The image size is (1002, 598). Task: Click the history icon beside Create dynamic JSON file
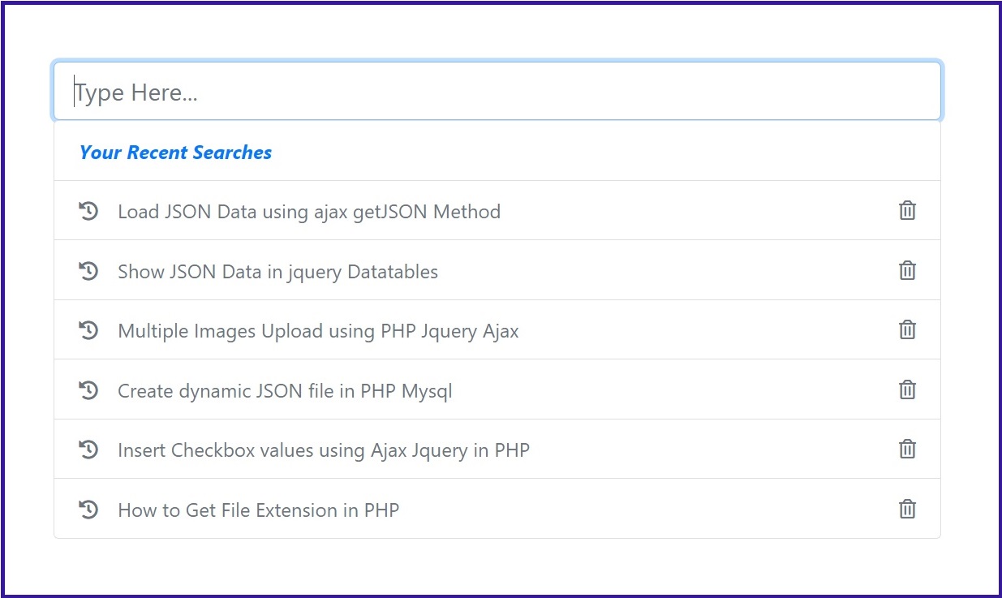pos(88,390)
